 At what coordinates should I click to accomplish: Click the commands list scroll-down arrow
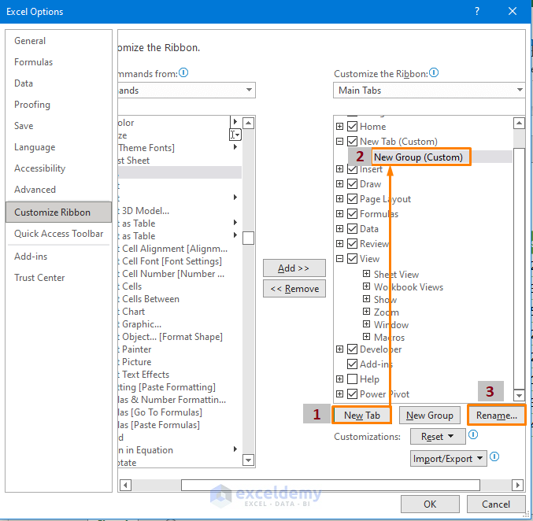(x=248, y=460)
